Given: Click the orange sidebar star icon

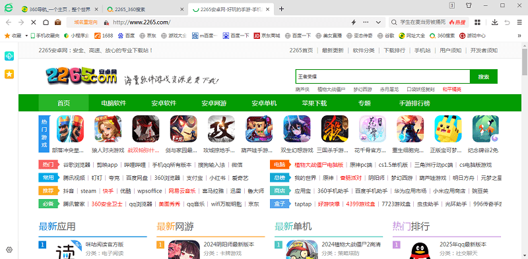Looking at the screenshot, I should tap(9, 74).
